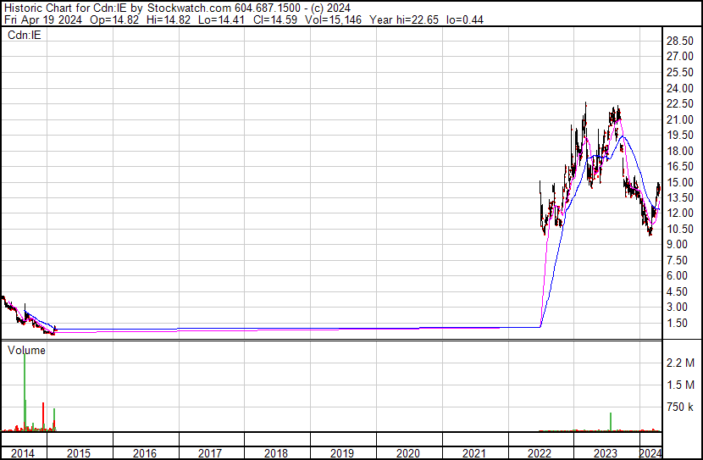The height and width of the screenshot is (460, 703).
Task: Click the tallest green volume bar in 2014
Action: (25, 390)
